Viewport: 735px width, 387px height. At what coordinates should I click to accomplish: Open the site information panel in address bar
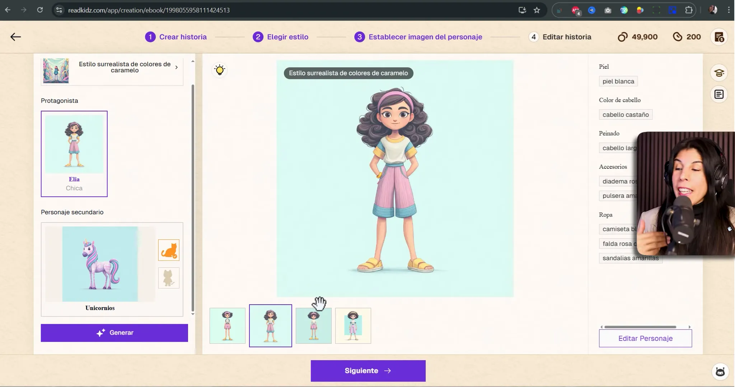click(x=59, y=10)
